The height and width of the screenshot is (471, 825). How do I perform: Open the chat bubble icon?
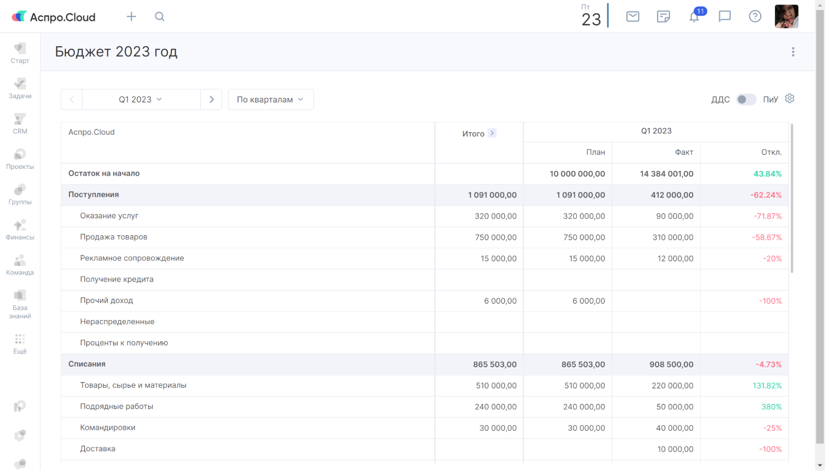725,16
